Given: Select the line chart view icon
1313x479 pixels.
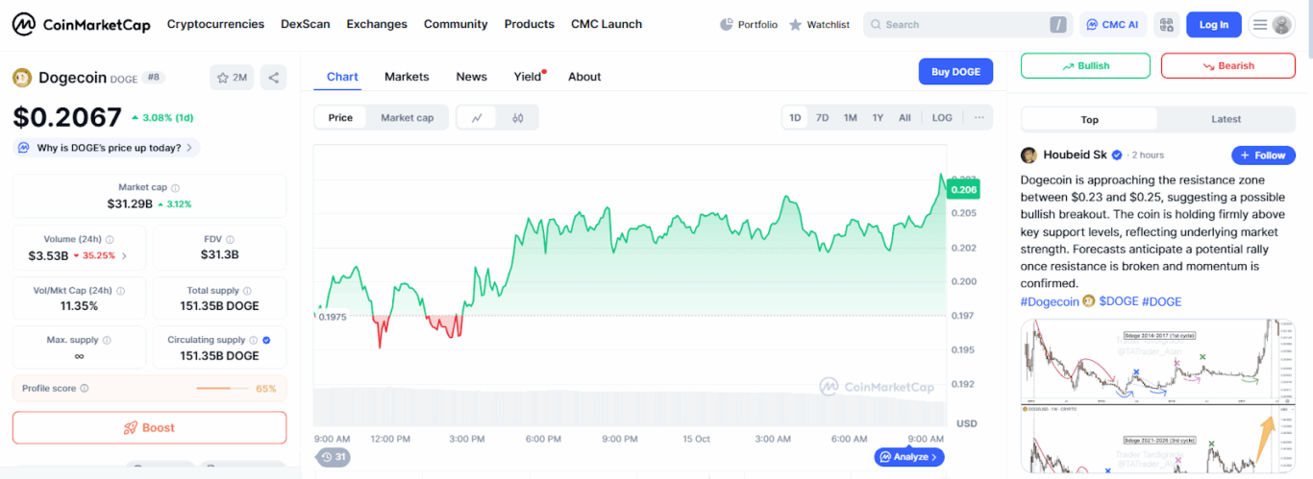Looking at the screenshot, I should coord(477,118).
